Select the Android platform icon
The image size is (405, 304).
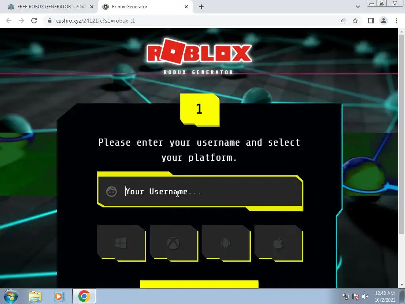[x=226, y=243]
